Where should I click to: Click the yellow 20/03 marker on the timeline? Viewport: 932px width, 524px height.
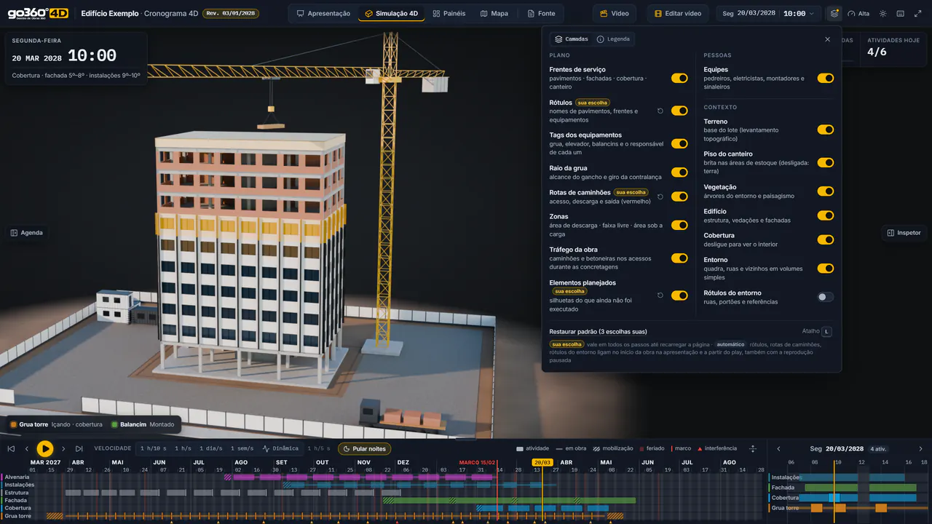click(542, 462)
